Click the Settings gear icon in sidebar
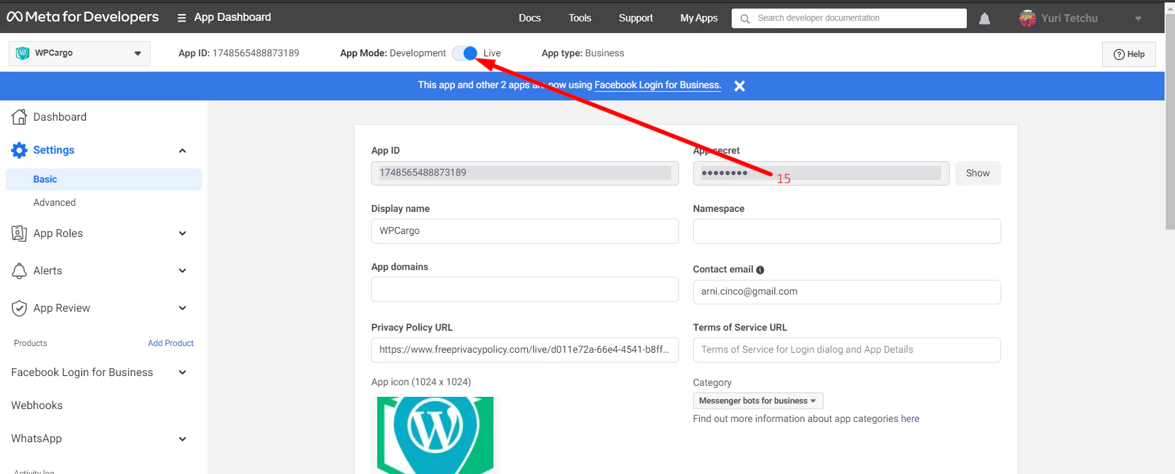The height and width of the screenshot is (474, 1175). [x=19, y=150]
